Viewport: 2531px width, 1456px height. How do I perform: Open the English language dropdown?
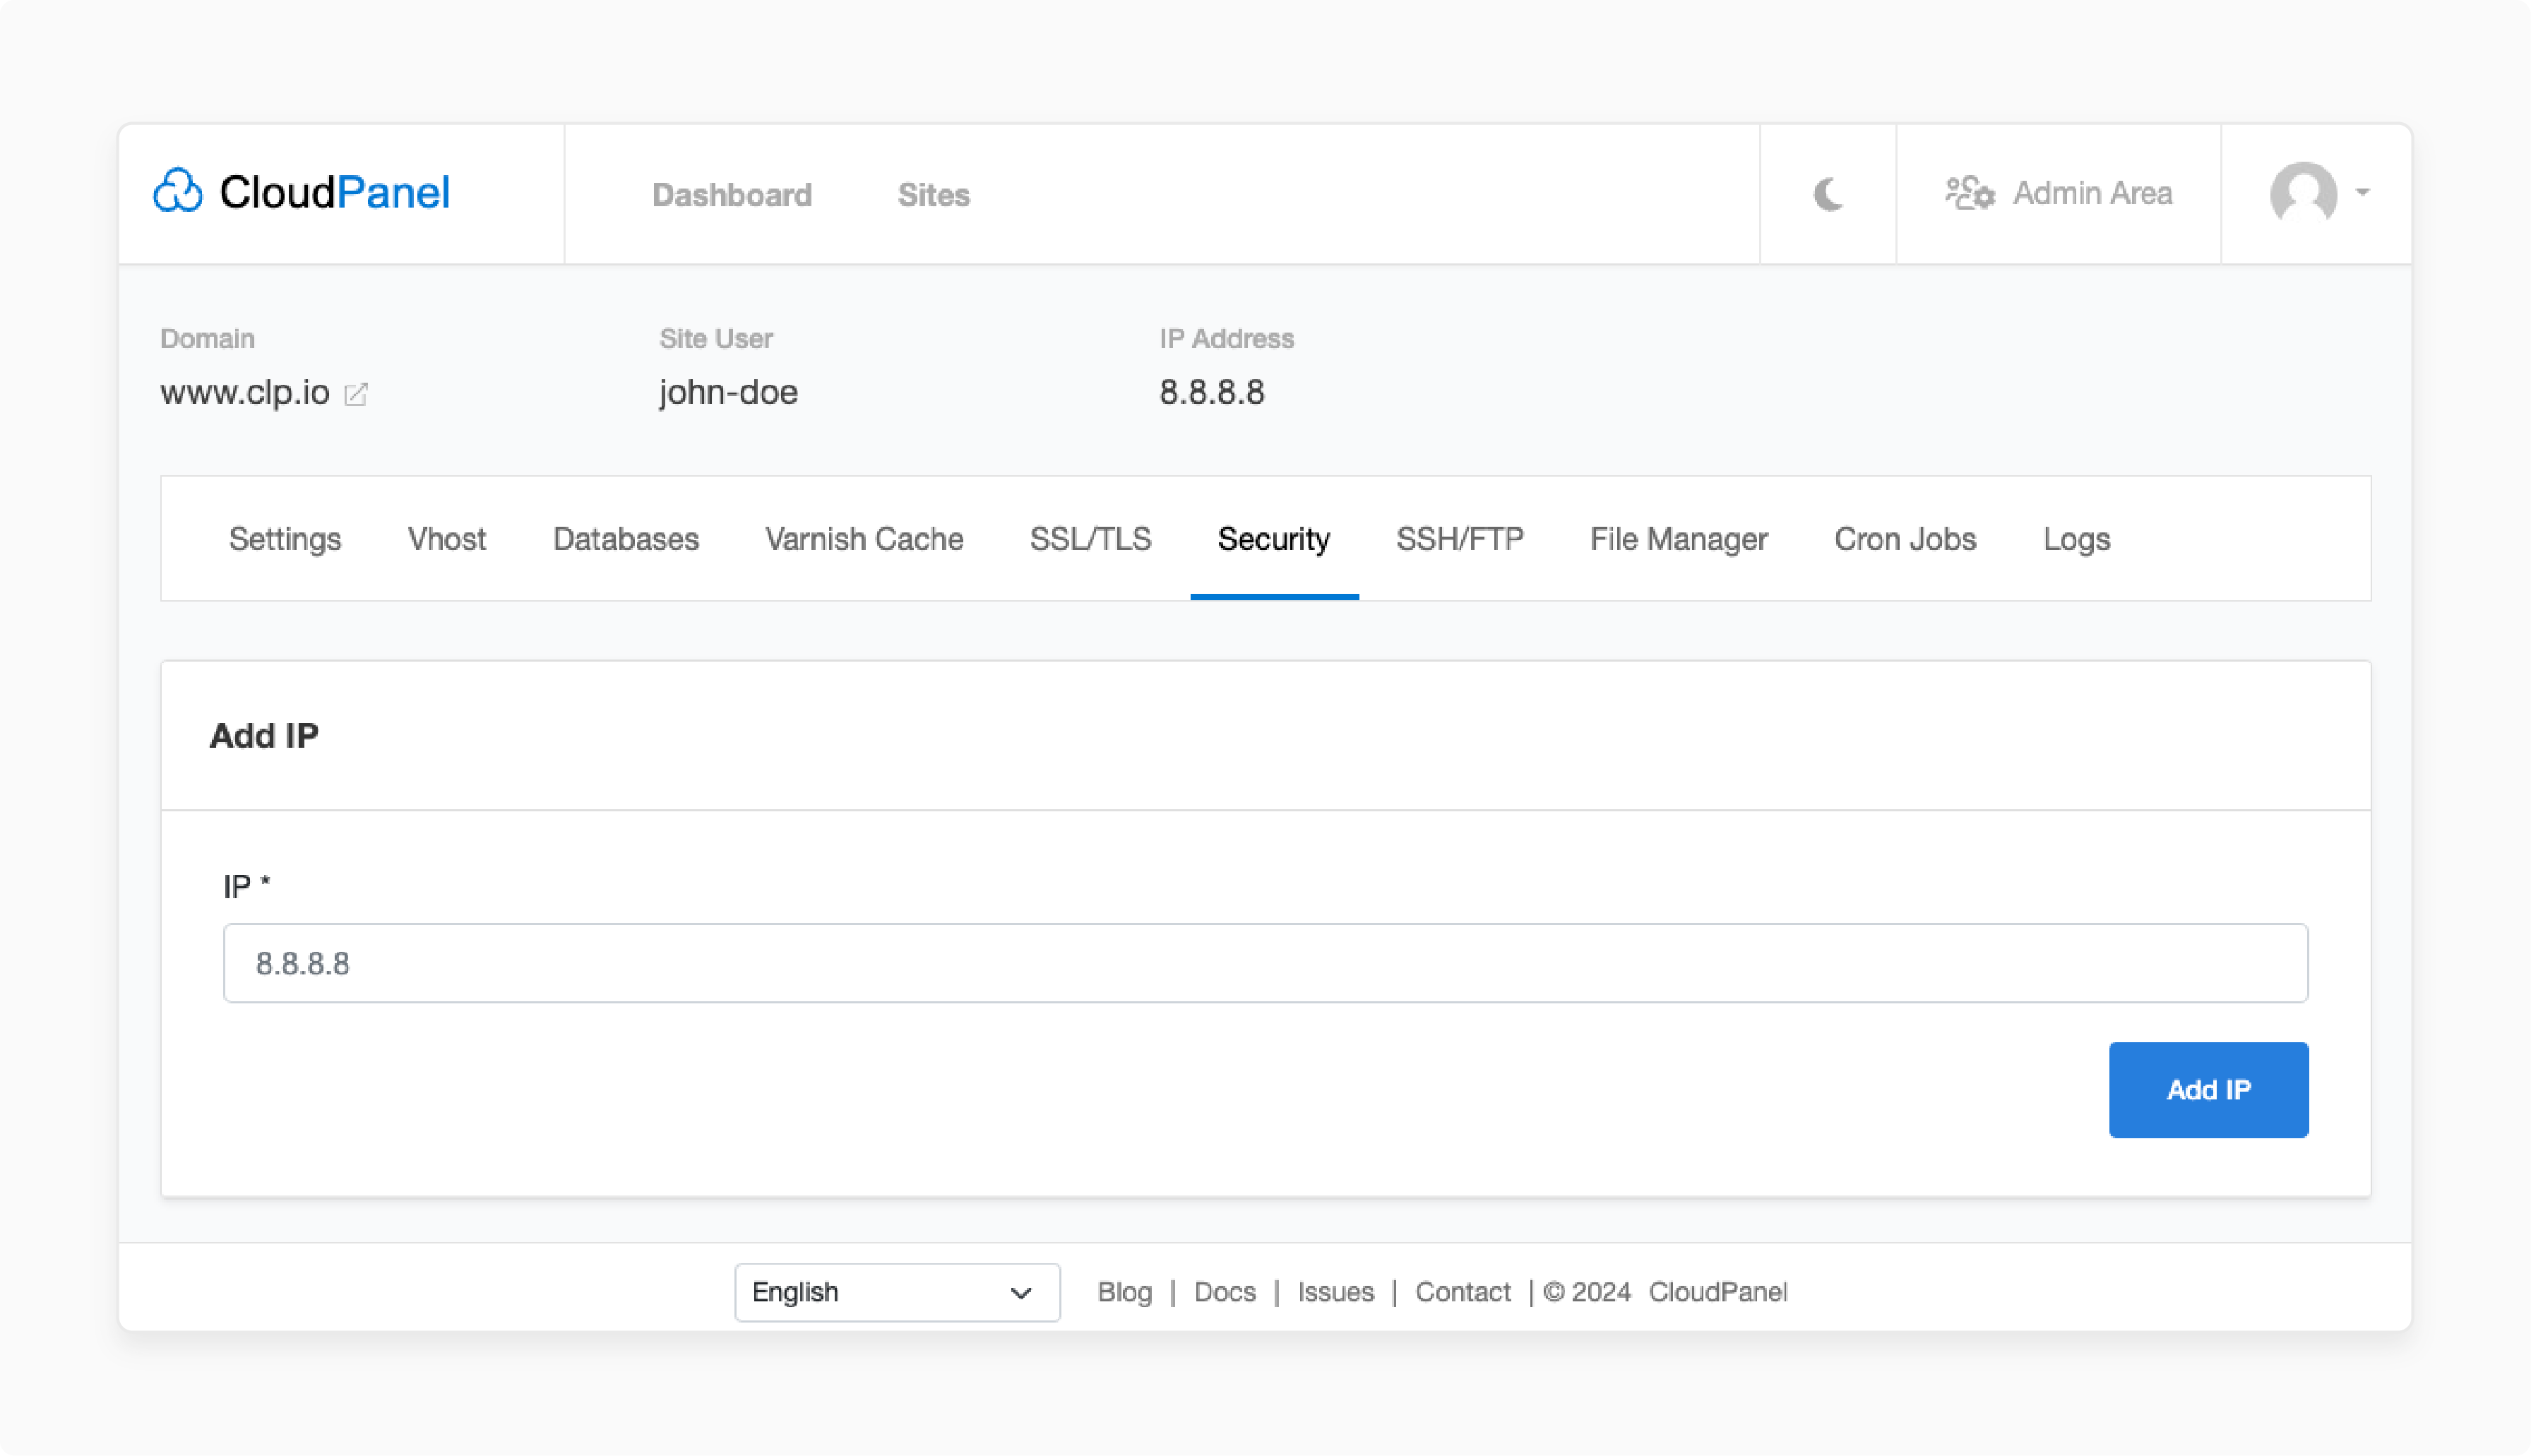coord(896,1292)
